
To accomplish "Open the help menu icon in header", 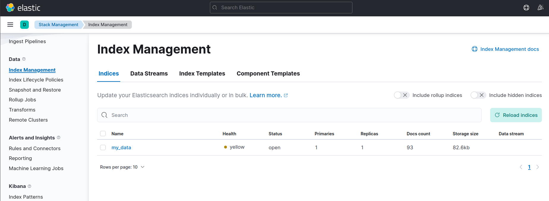I will click(526, 8).
